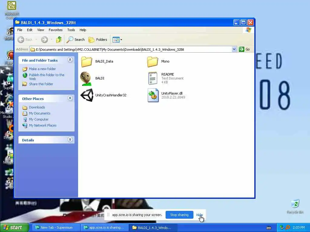Toggle the Folders pane button
310x232 pixels.
[x=98, y=40]
